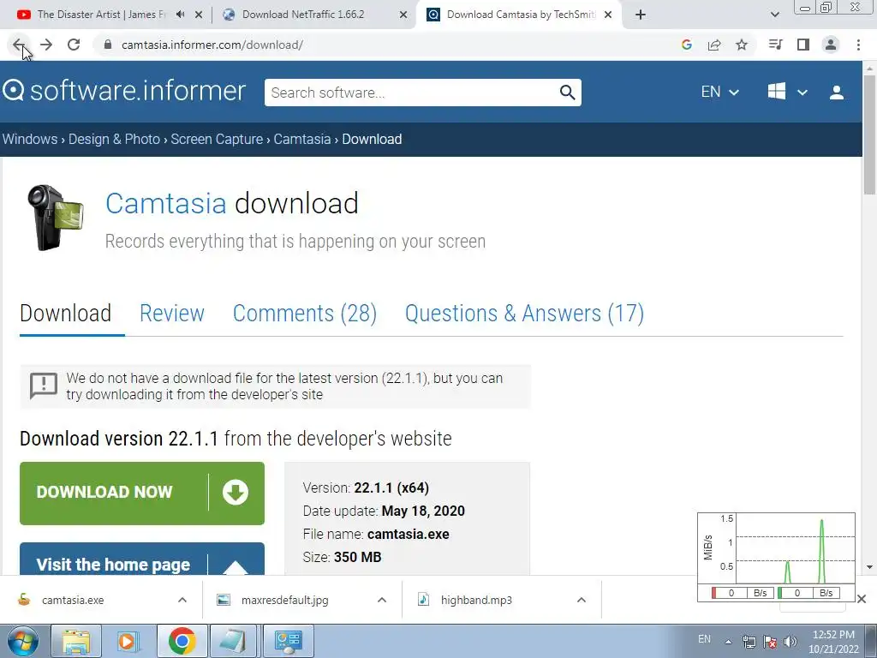Click the Visit the home page button
Screen dimensions: 877x658
point(142,559)
